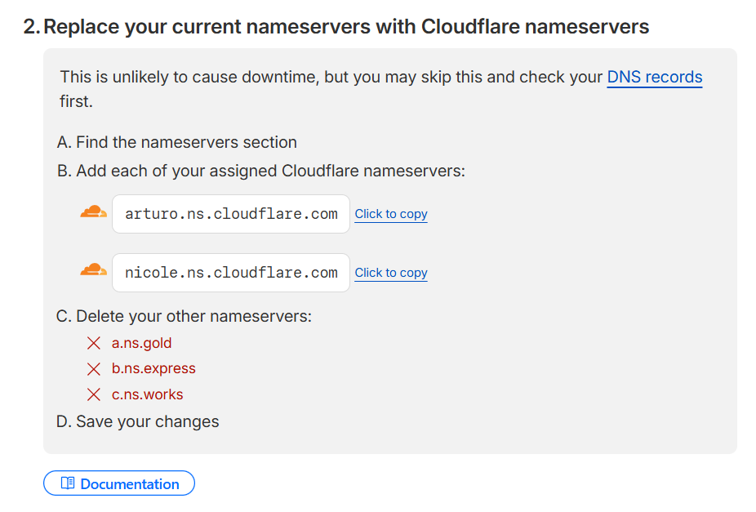Click the red X beside b.ns.express
This screenshot has width=756, height=512.
point(94,368)
